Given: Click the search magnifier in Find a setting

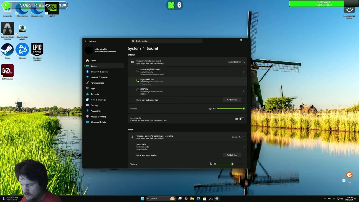Looking at the screenshot, I should [133, 41].
